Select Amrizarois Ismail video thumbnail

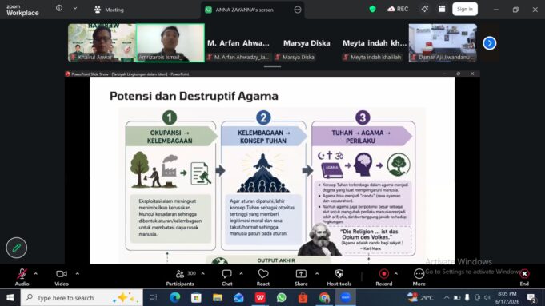click(170, 42)
